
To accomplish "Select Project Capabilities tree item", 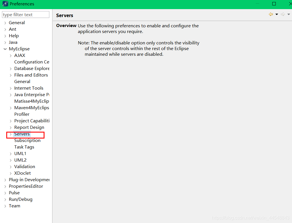I will click(32, 121).
